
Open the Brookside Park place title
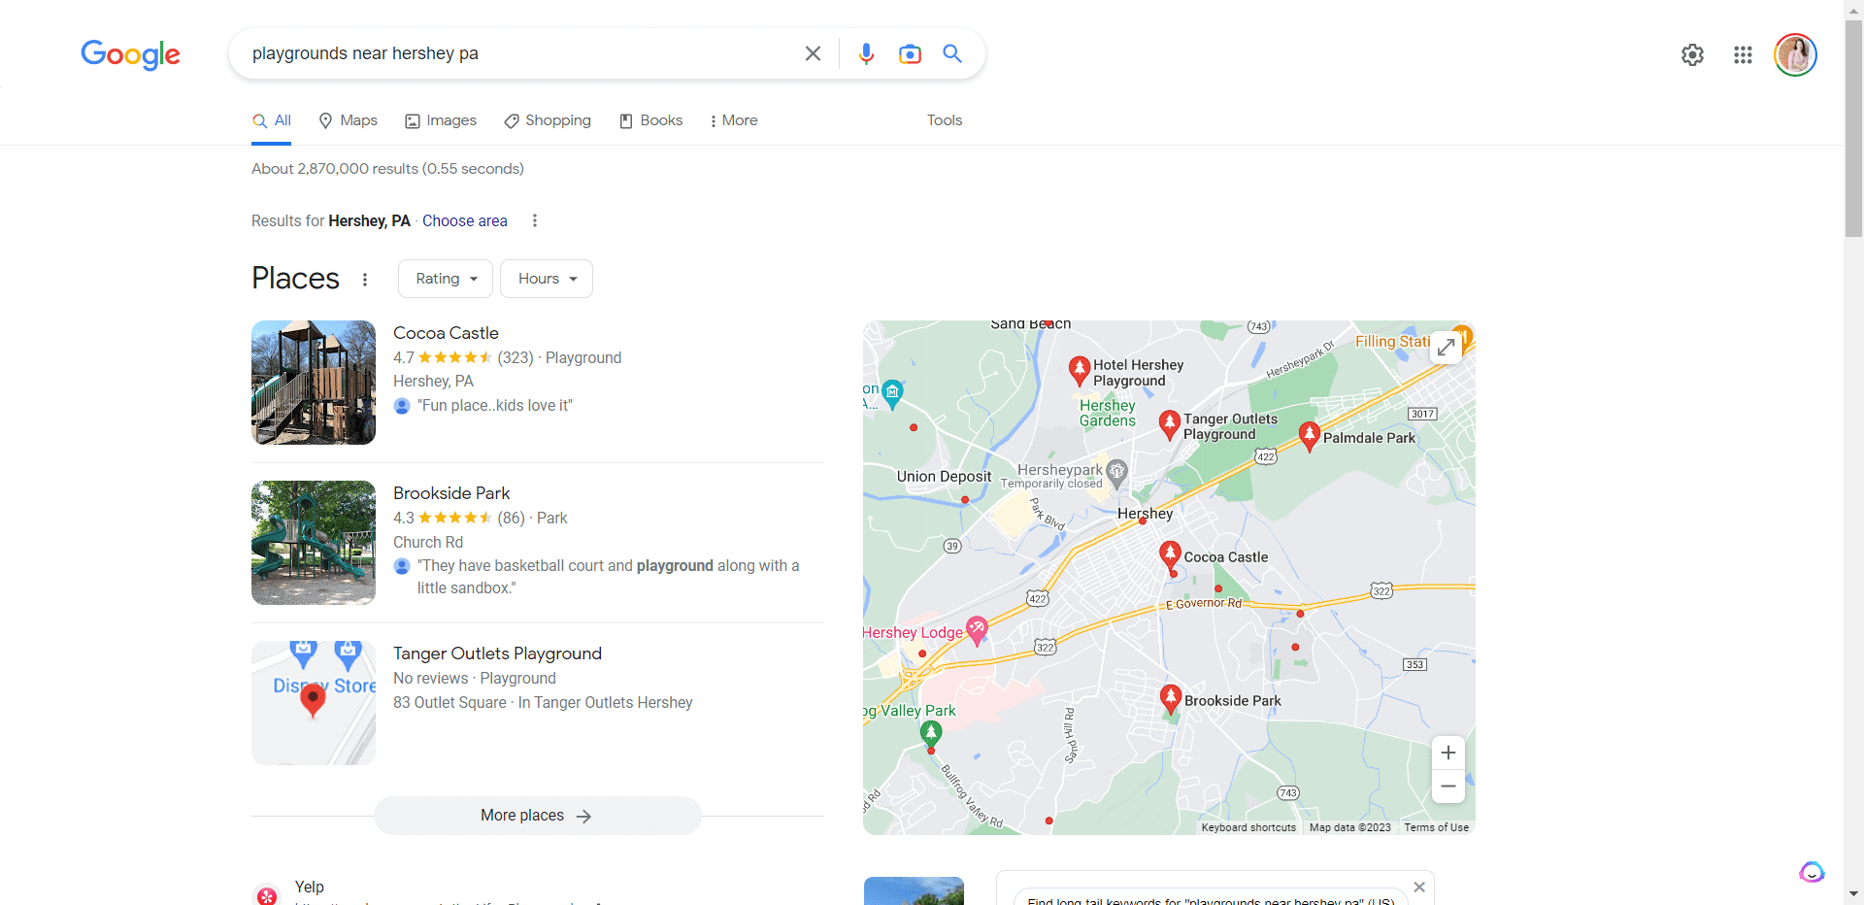tap(451, 493)
